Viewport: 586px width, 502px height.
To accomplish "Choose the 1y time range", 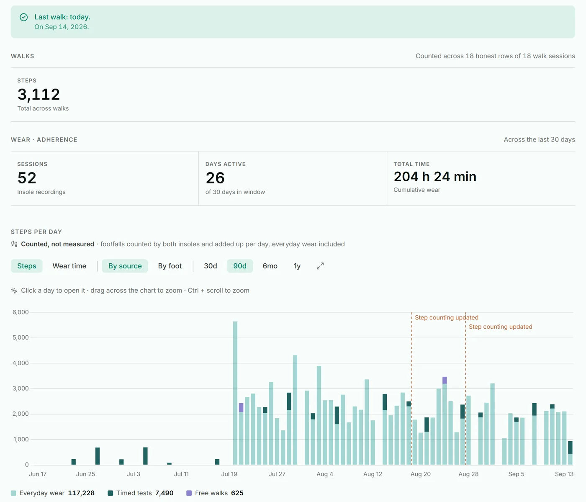I will coord(297,266).
